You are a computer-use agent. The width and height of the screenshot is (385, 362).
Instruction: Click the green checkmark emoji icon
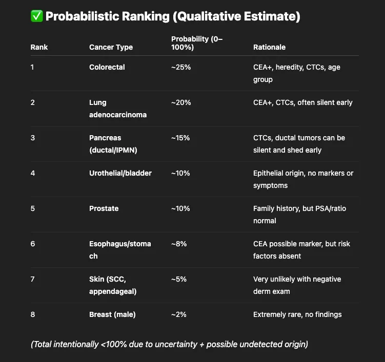(x=36, y=16)
